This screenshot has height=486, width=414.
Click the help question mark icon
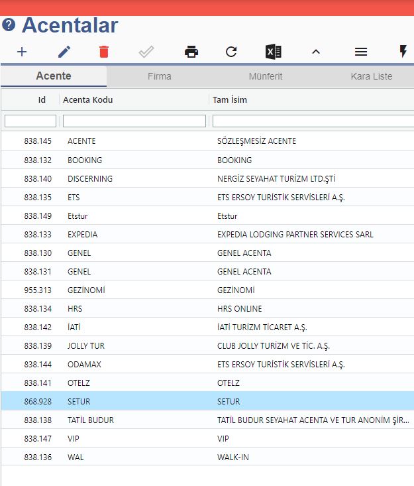coord(9,25)
